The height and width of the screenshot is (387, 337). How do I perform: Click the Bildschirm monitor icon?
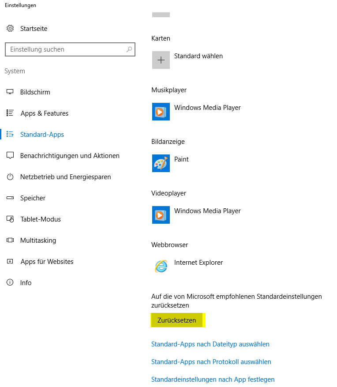click(x=10, y=92)
